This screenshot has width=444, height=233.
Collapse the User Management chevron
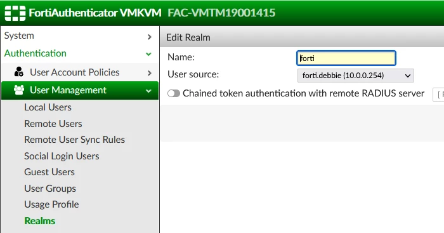point(148,91)
